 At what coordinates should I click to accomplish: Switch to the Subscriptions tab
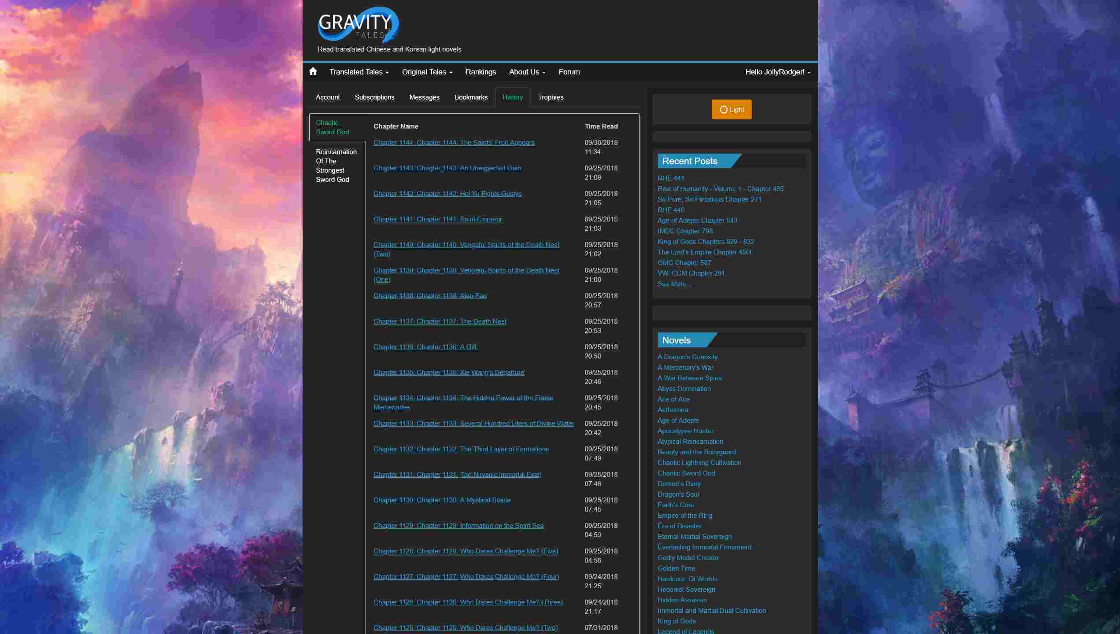[374, 97]
